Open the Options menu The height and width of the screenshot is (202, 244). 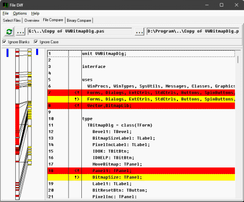coord(20,13)
